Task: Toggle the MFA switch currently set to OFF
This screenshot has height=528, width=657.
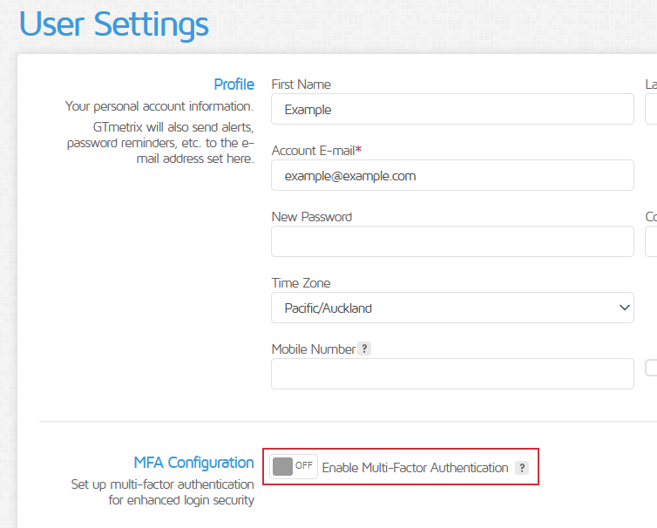Action: click(x=294, y=466)
